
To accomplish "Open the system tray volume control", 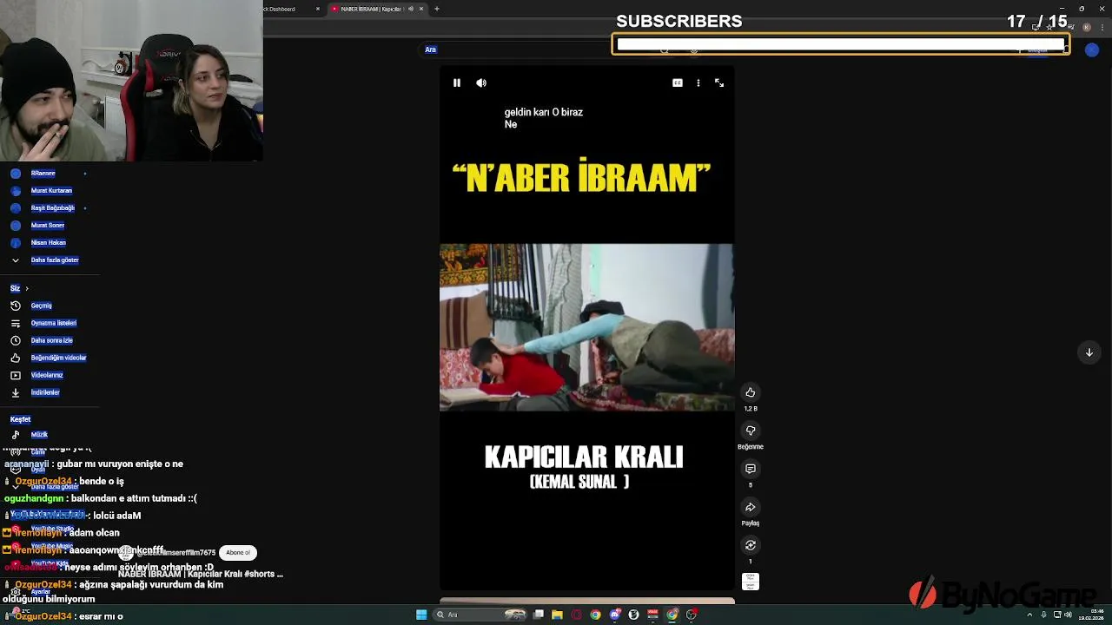I will pos(1069,615).
